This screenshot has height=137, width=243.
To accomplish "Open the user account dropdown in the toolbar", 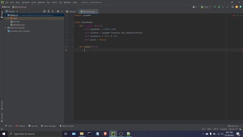I will (x=194, y=7).
